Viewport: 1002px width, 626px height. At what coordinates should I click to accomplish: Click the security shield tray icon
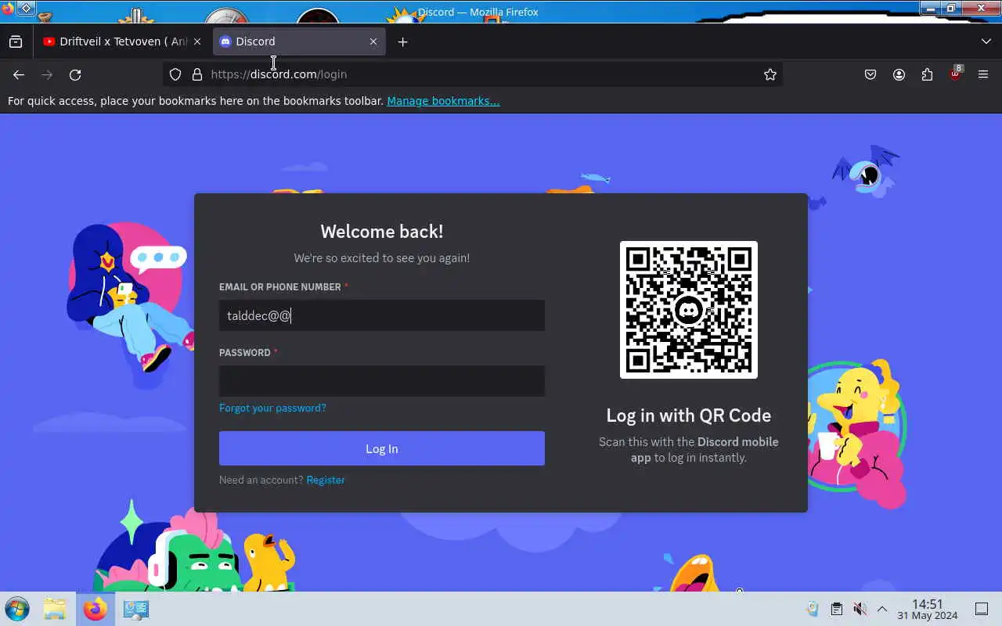click(813, 609)
